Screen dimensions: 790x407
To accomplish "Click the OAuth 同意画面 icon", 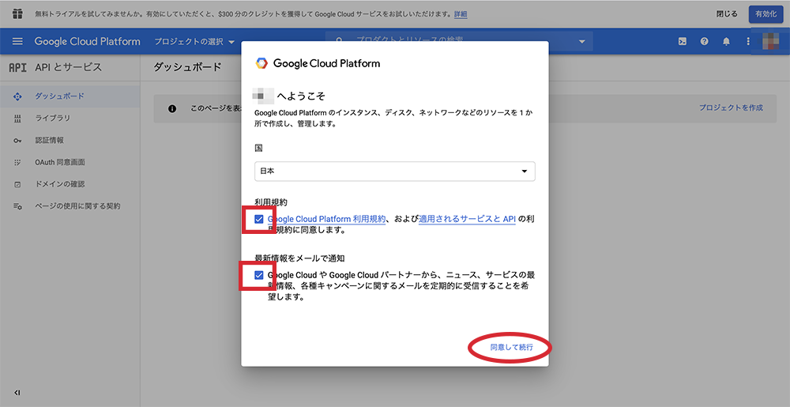I will click(17, 162).
